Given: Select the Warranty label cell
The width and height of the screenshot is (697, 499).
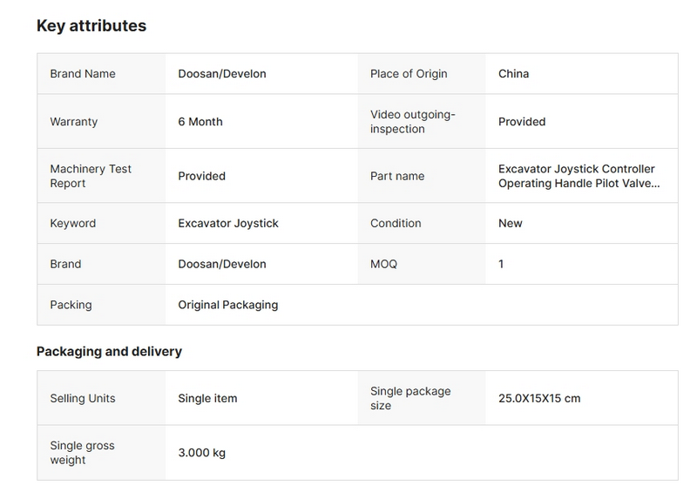Looking at the screenshot, I should [74, 122].
